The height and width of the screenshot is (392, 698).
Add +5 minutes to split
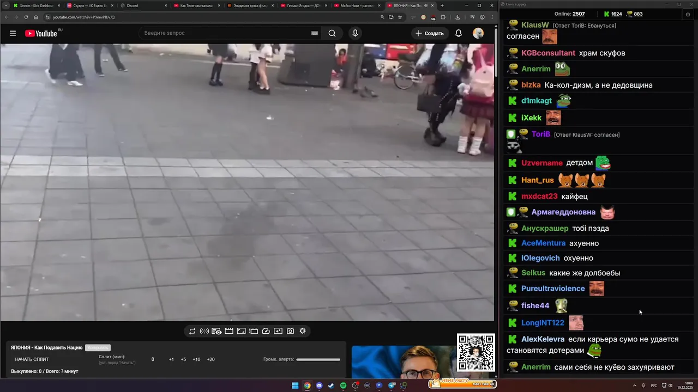coord(183,359)
